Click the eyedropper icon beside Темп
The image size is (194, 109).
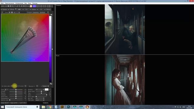tap(5, 90)
